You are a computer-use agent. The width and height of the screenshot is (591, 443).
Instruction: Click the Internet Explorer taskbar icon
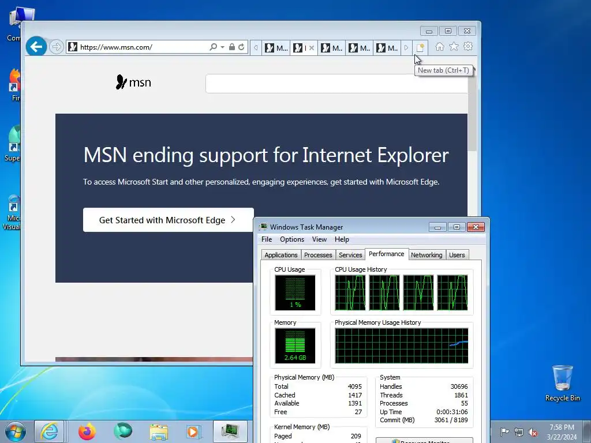click(50, 431)
